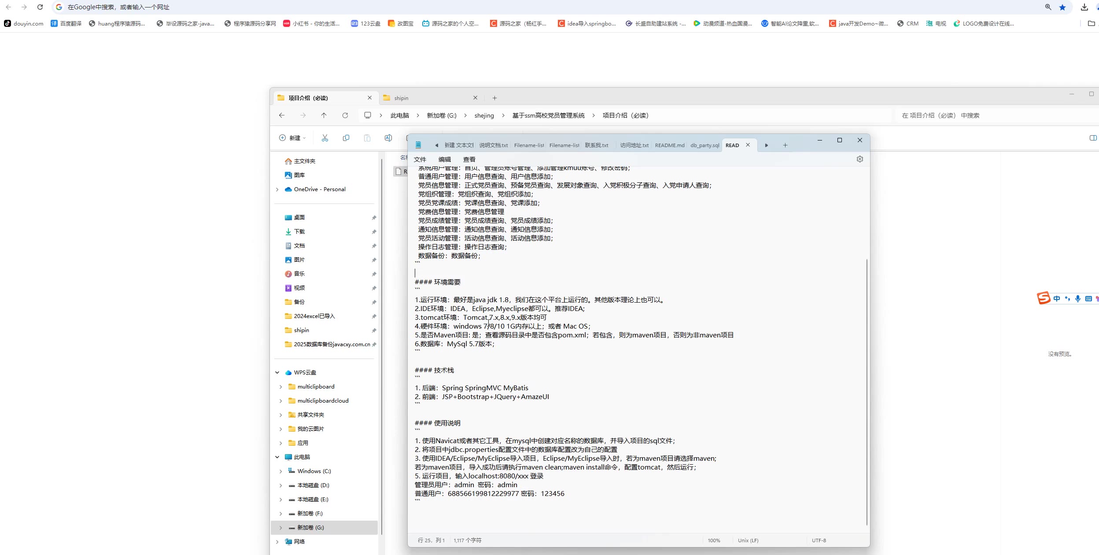Go up one folder with up arrow
Image resolution: width=1099 pixels, height=555 pixels.
324,115
